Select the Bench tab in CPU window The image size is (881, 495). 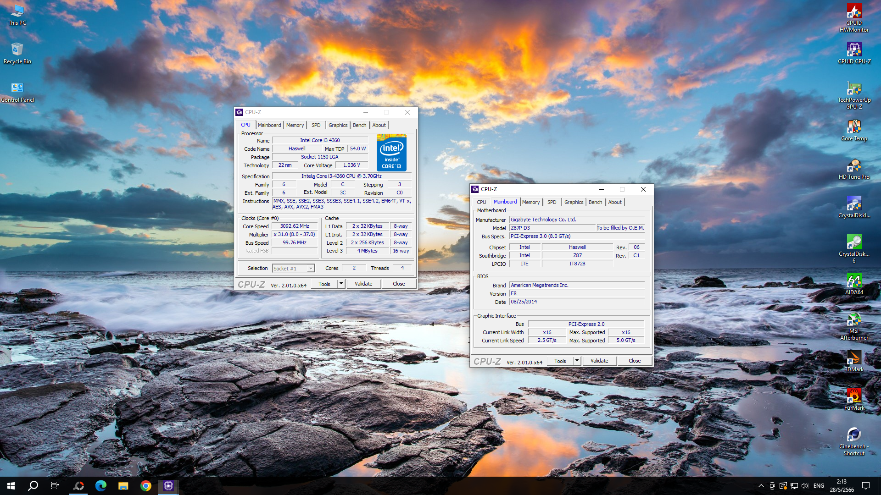359,125
